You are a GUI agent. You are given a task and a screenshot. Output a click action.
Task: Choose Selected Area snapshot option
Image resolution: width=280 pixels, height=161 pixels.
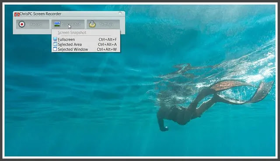(86, 44)
